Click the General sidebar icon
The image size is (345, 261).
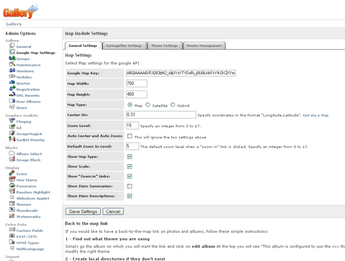tap(12, 46)
